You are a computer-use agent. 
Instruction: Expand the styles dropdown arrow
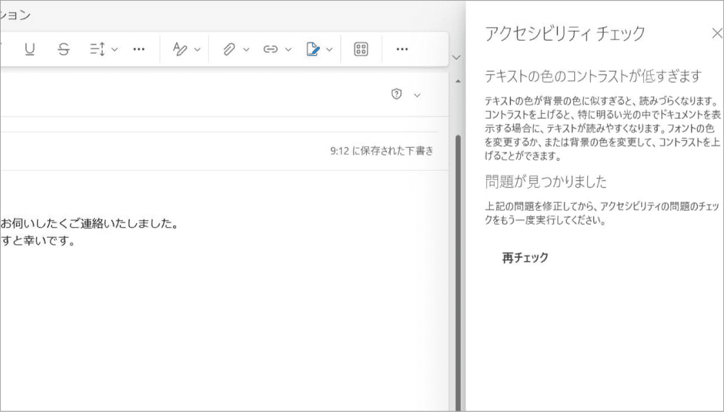pos(198,49)
